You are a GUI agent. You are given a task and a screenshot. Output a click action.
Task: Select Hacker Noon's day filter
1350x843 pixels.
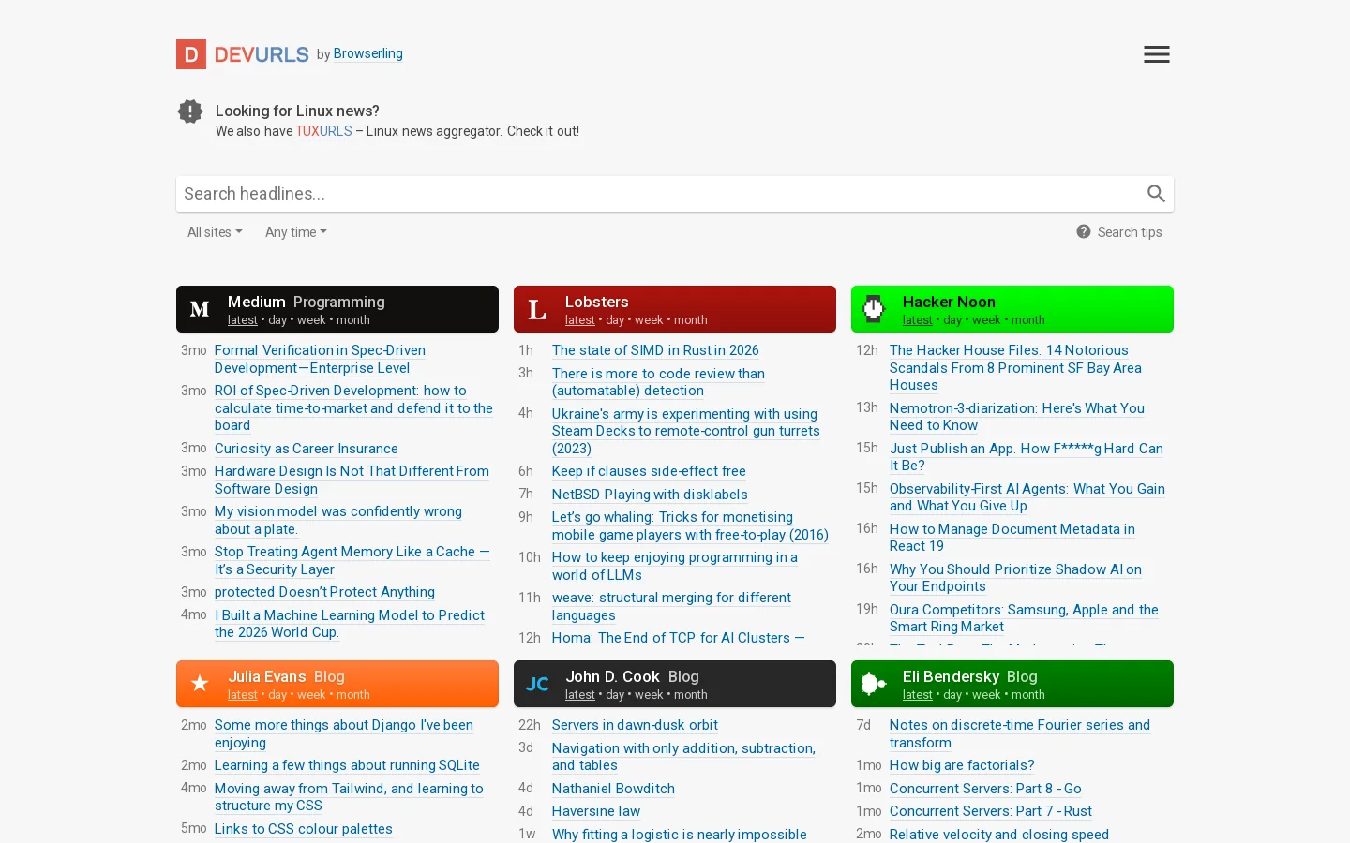tap(952, 320)
